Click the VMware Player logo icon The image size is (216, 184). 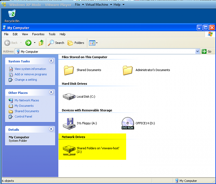coord(4,5)
